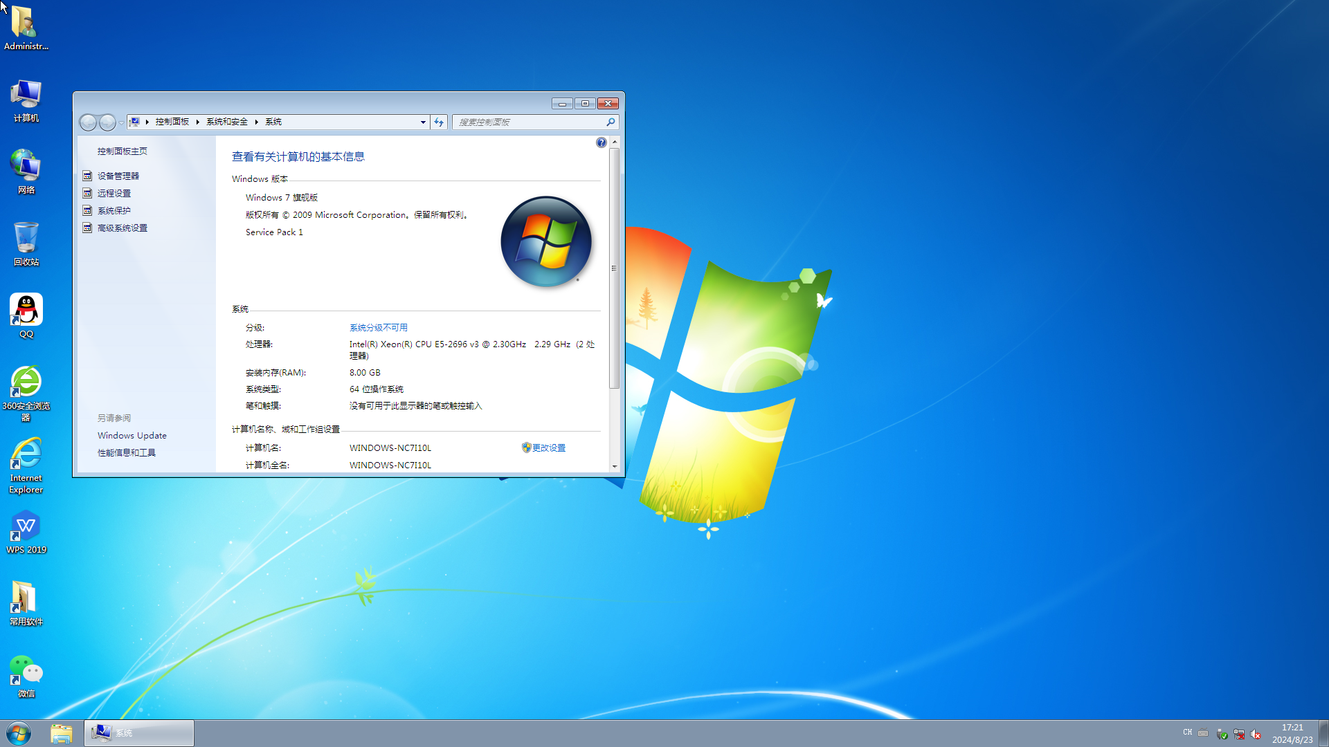Image resolution: width=1329 pixels, height=747 pixels.
Task: Click the muted volume tray icon
Action: tap(1256, 734)
